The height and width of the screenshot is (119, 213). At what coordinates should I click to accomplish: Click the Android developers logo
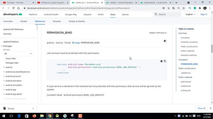point(13,14)
